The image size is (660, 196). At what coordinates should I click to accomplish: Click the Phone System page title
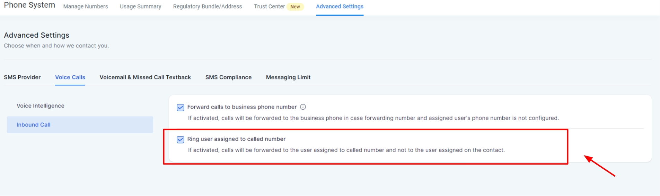[x=29, y=5]
